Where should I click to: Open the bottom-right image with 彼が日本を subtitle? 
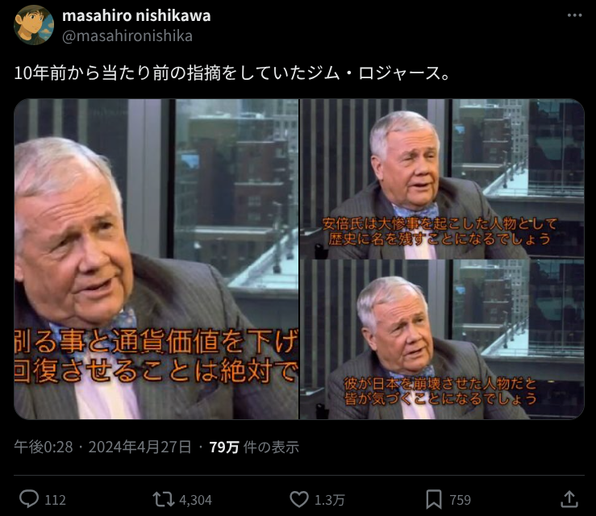click(442, 339)
